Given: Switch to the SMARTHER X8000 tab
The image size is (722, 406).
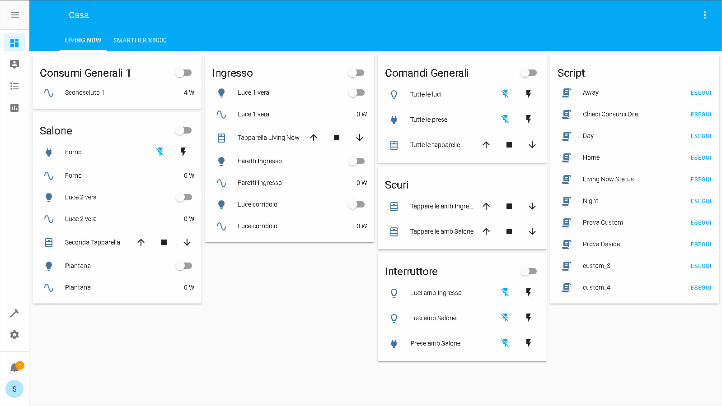Looking at the screenshot, I should (x=140, y=40).
